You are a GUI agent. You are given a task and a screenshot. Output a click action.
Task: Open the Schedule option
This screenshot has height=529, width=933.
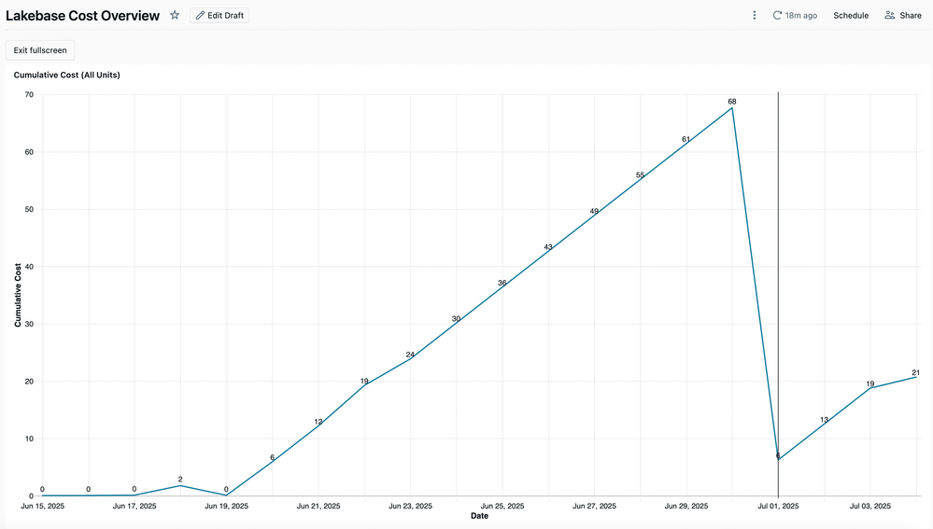pyautogui.click(x=851, y=16)
